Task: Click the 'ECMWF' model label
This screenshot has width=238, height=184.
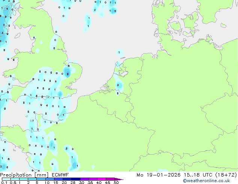Action: (60, 175)
